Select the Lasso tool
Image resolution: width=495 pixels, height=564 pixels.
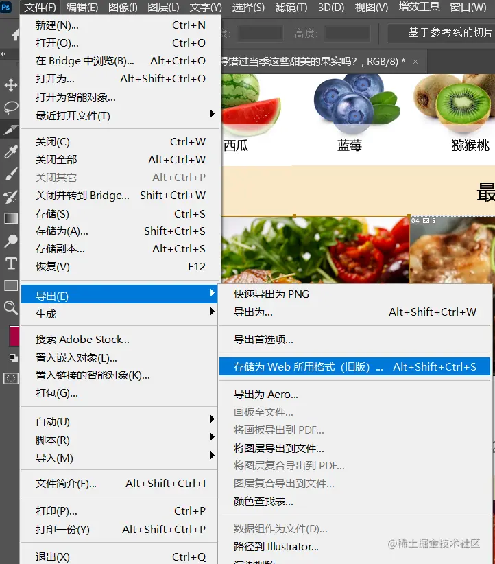[x=11, y=108]
